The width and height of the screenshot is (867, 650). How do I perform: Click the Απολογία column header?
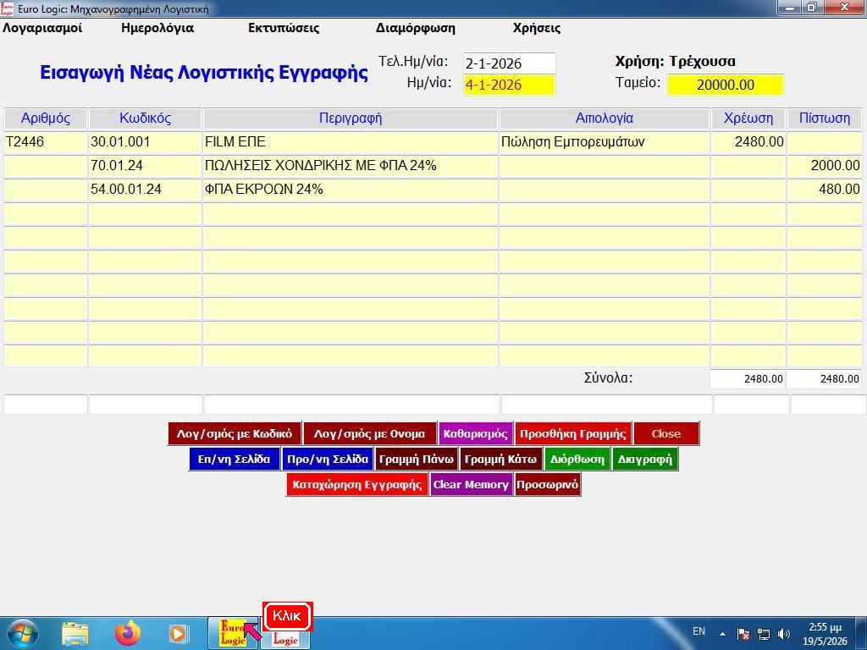click(x=604, y=118)
